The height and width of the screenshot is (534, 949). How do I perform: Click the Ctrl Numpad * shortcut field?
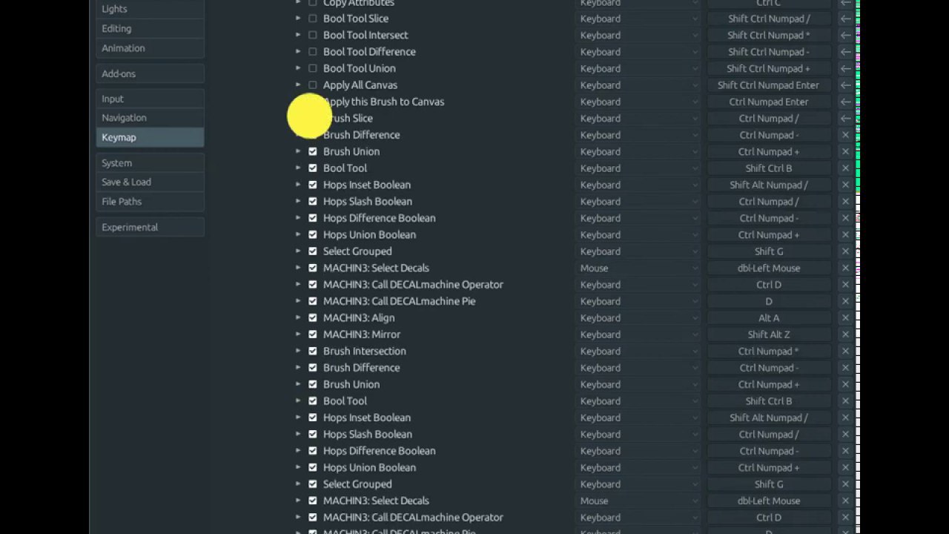(x=768, y=352)
